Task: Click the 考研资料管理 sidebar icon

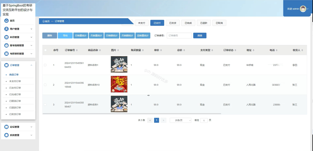Action: (6, 54)
